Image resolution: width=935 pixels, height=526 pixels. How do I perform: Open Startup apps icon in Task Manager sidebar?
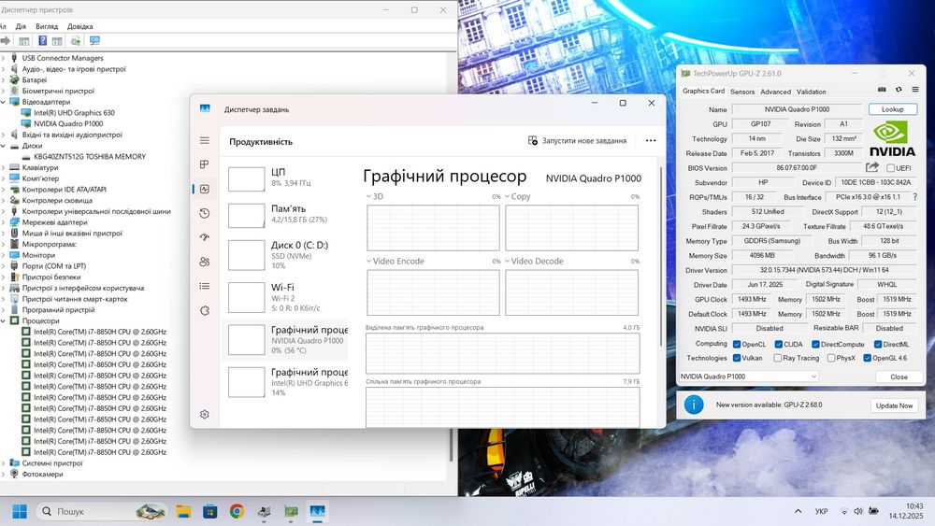pos(205,237)
